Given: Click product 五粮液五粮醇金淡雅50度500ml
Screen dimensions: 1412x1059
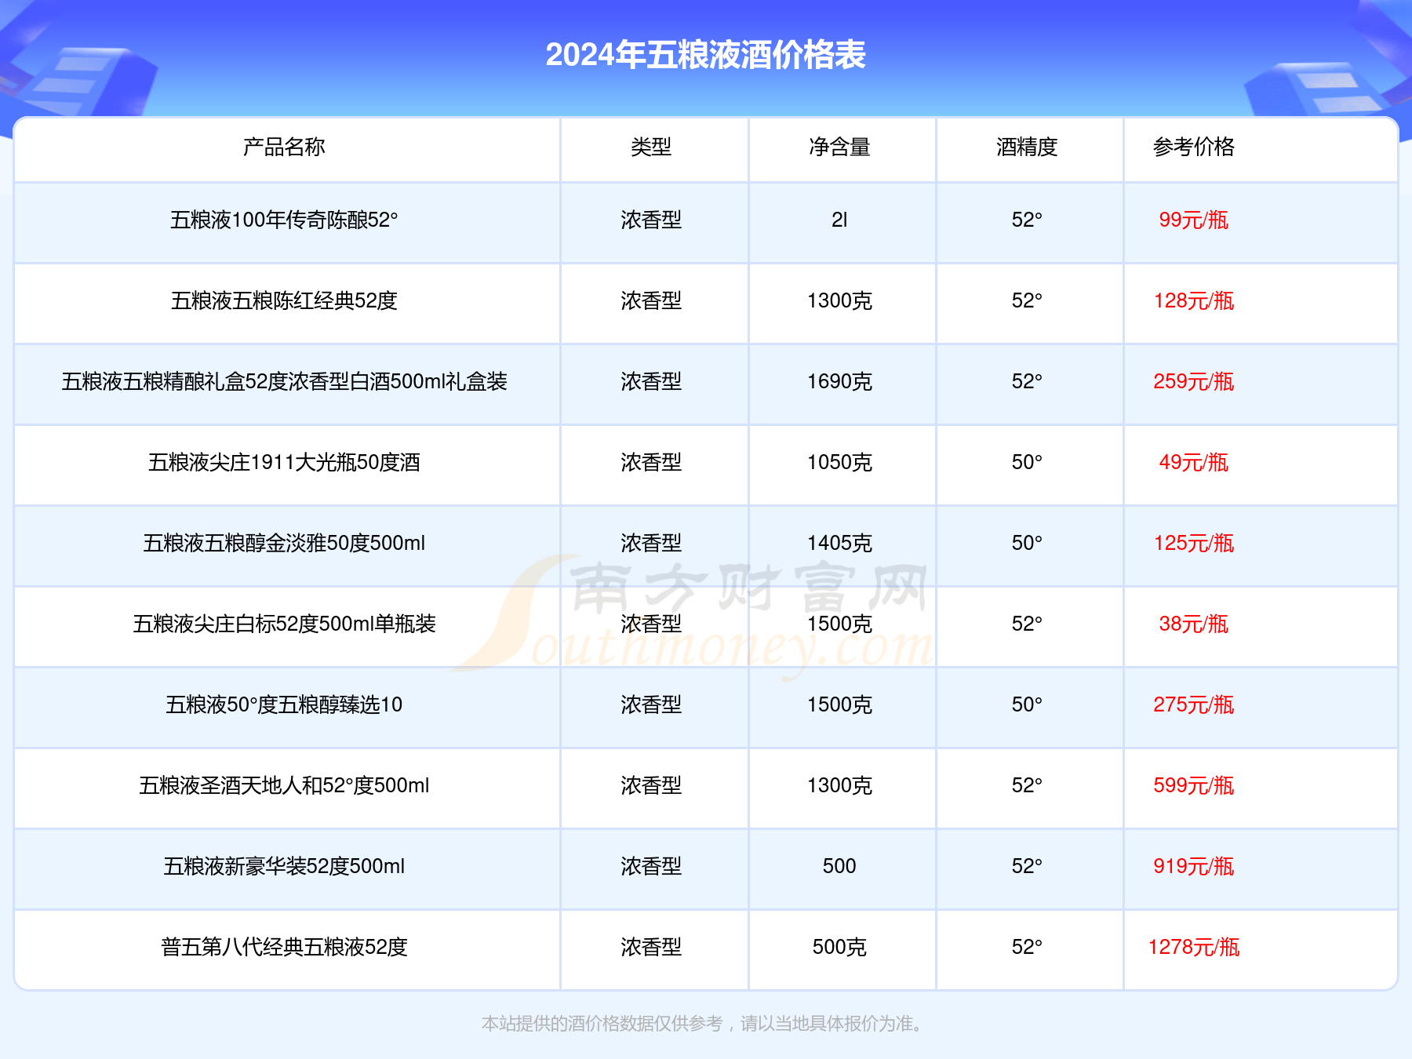Looking at the screenshot, I should coord(284,543).
